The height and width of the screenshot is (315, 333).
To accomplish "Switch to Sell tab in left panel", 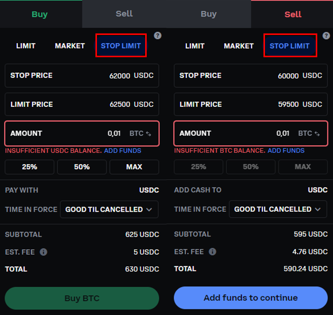I will coord(124,14).
